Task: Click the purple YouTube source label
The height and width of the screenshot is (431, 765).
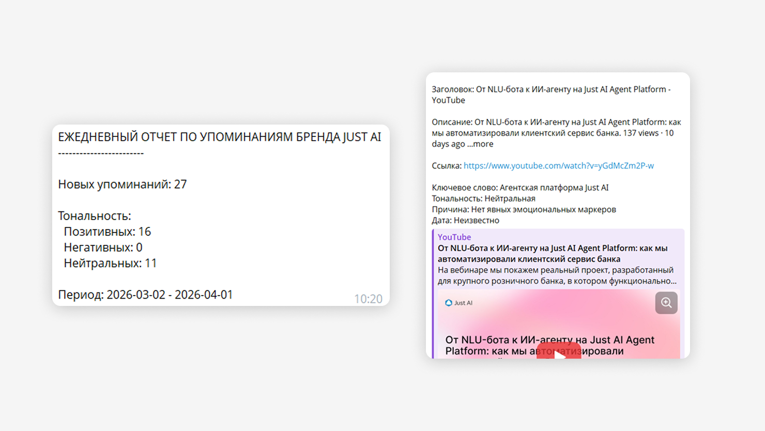Action: [454, 237]
